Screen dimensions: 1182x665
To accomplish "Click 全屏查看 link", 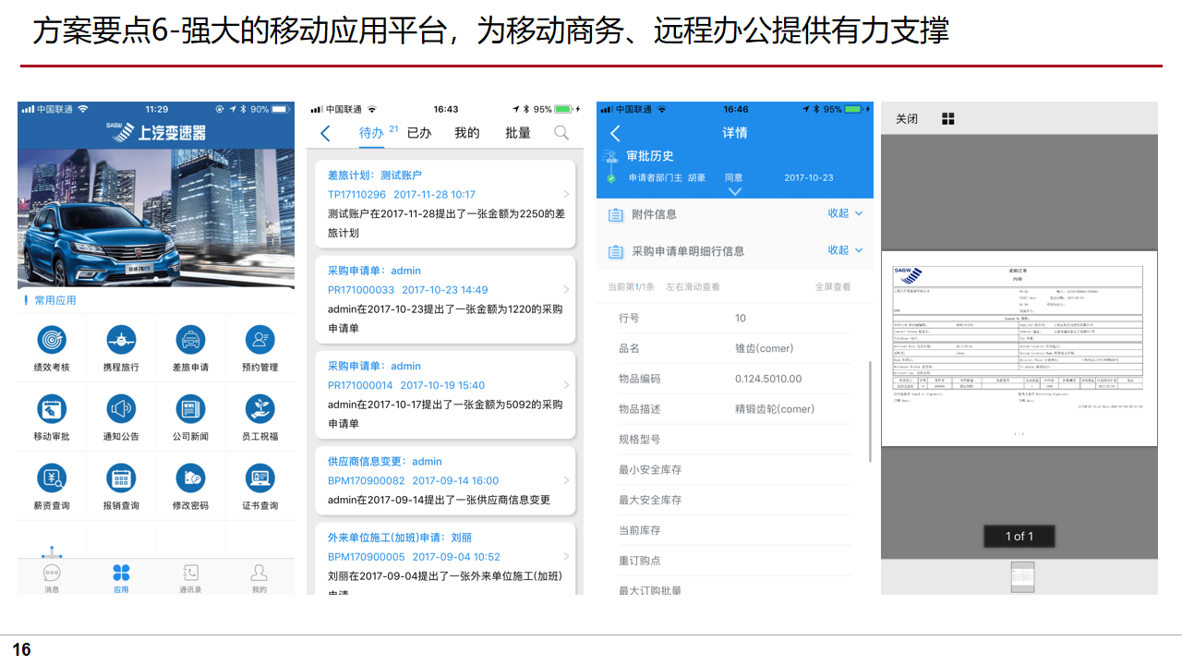I will pos(833,287).
